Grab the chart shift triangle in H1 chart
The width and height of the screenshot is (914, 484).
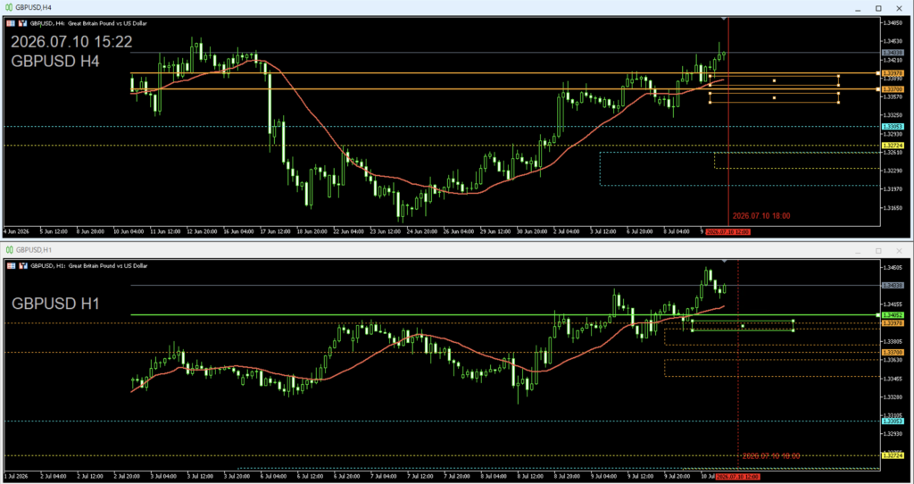724,262
